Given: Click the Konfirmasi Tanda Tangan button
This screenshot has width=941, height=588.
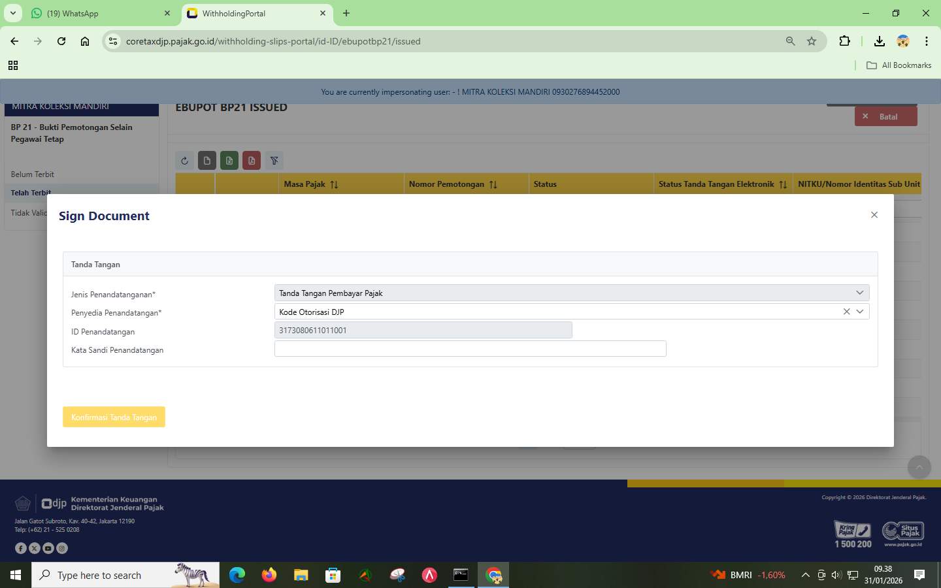Looking at the screenshot, I should 114,417.
